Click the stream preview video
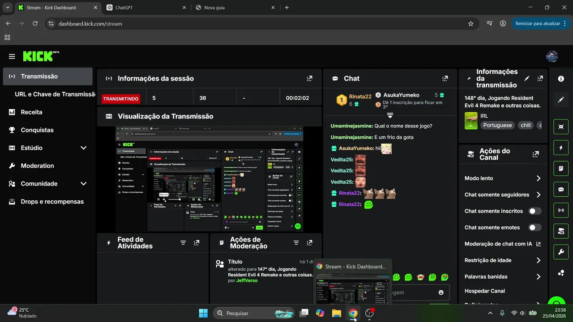The image size is (573, 322). (210, 179)
